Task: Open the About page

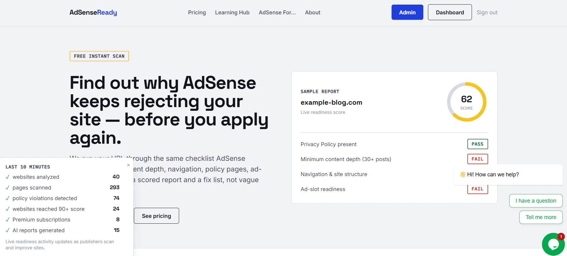Action: click(313, 13)
